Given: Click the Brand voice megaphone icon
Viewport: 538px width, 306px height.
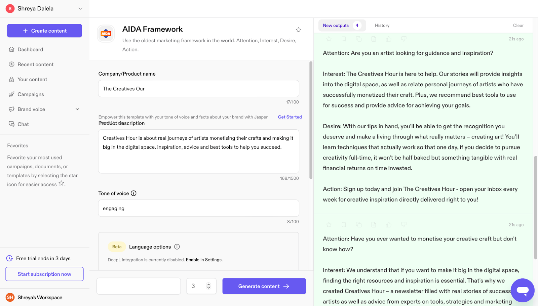Looking at the screenshot, I should click(x=11, y=109).
